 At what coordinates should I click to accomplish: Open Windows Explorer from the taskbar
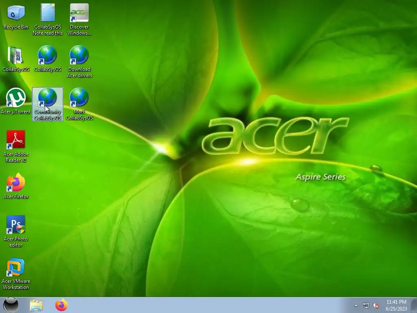coord(36,305)
